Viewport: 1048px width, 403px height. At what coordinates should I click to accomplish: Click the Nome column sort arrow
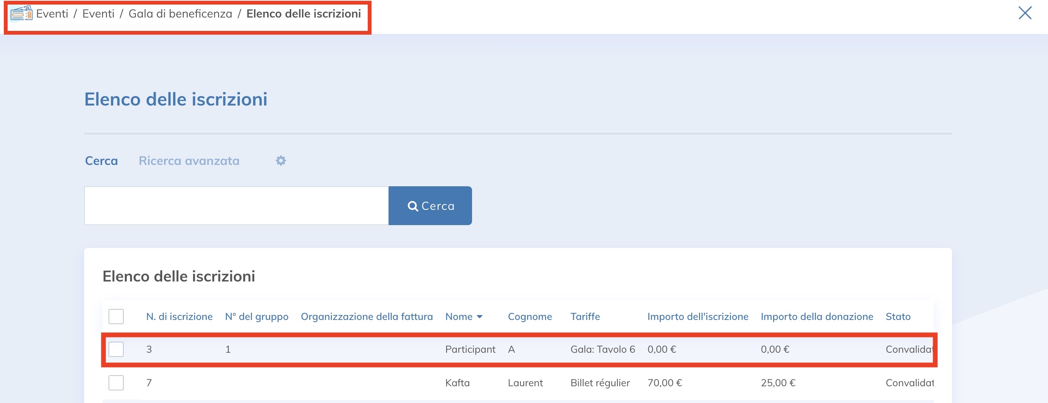(480, 317)
